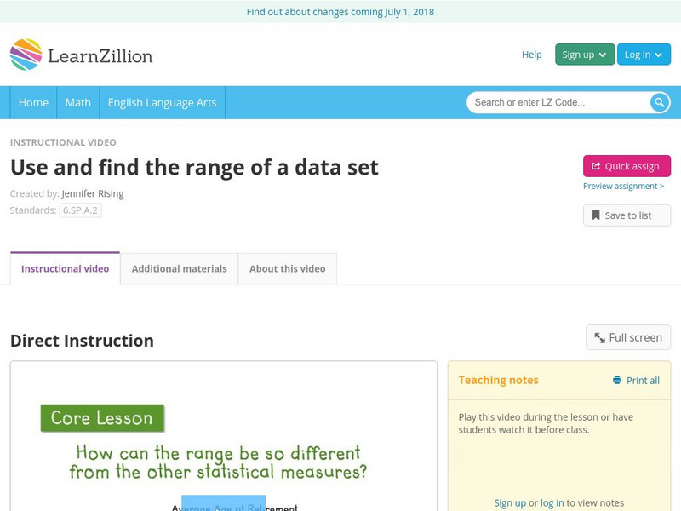Viewport: 681px width, 511px height.
Task: Click the Save to list bookmark icon
Action: 596,215
